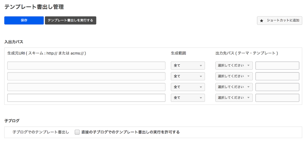The height and width of the screenshot is (143, 306).
Task: Enable 直接の子ブログでのテンプレート書出しの実行を許可する checkbox
Action: pyautogui.click(x=77, y=132)
